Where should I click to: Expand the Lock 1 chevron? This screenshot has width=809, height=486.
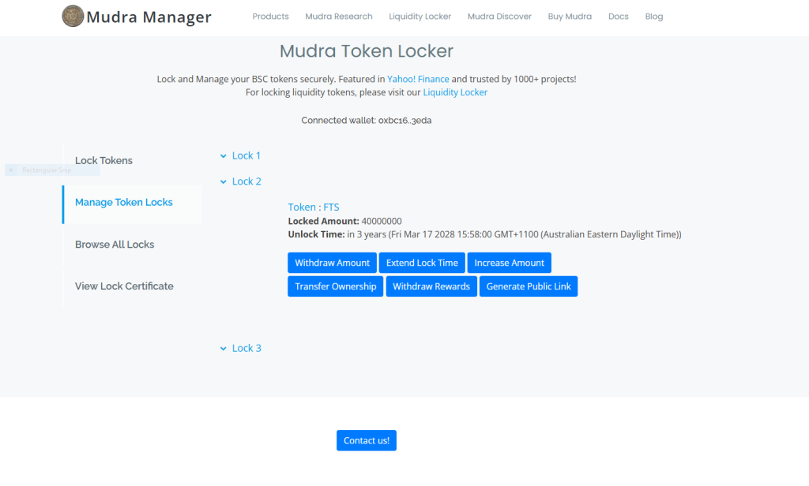tap(224, 156)
